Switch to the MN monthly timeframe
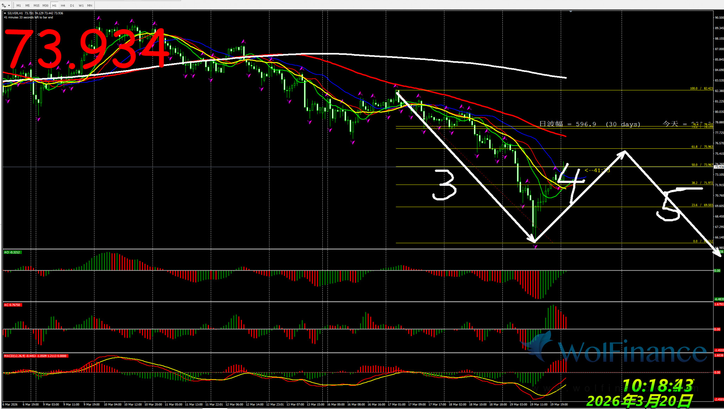Viewport: 724px width, 409px height. [x=90, y=6]
